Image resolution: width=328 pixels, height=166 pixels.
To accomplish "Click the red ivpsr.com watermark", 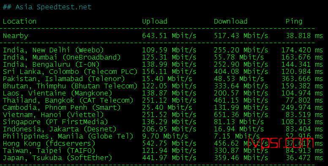I will (281, 143).
